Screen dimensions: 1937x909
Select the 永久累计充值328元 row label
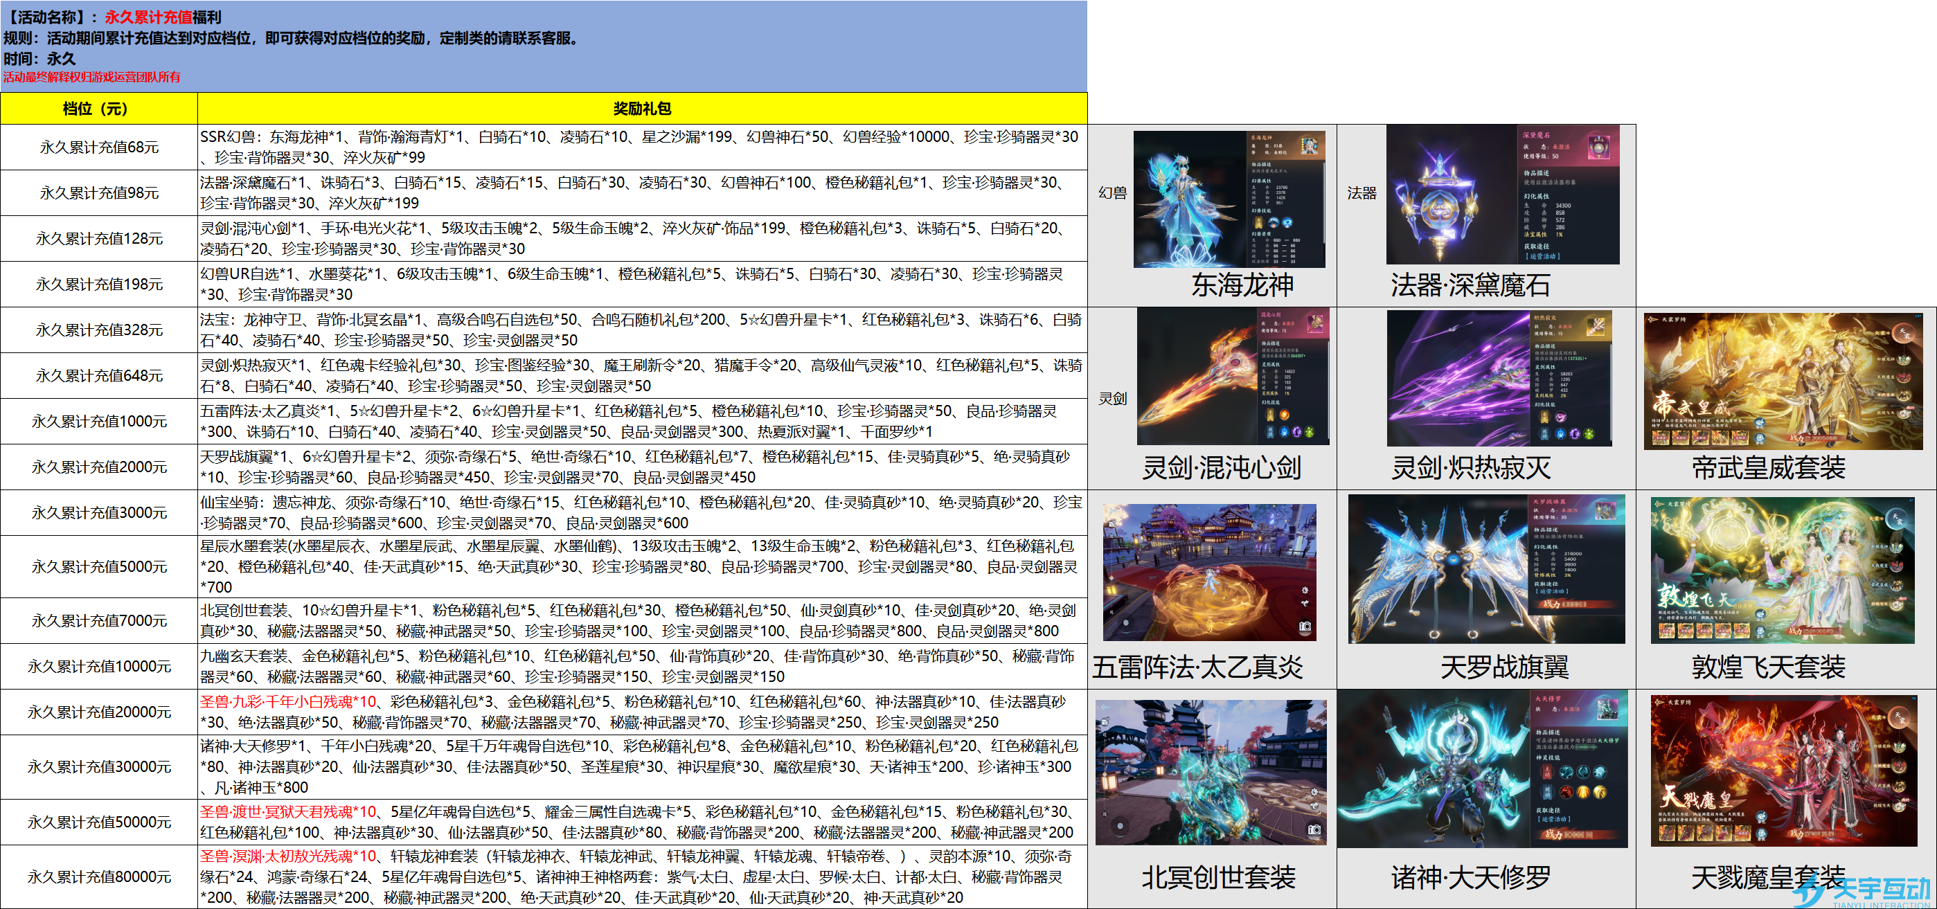(x=98, y=330)
